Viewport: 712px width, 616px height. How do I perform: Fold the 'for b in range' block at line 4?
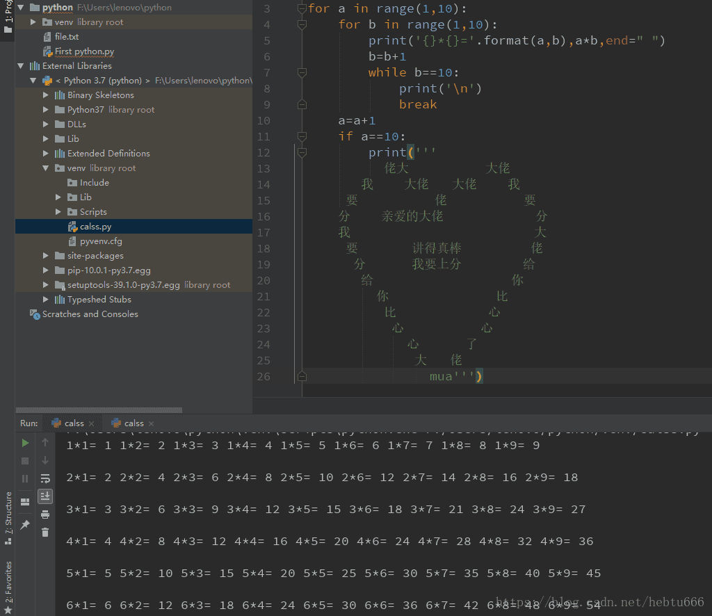302,24
